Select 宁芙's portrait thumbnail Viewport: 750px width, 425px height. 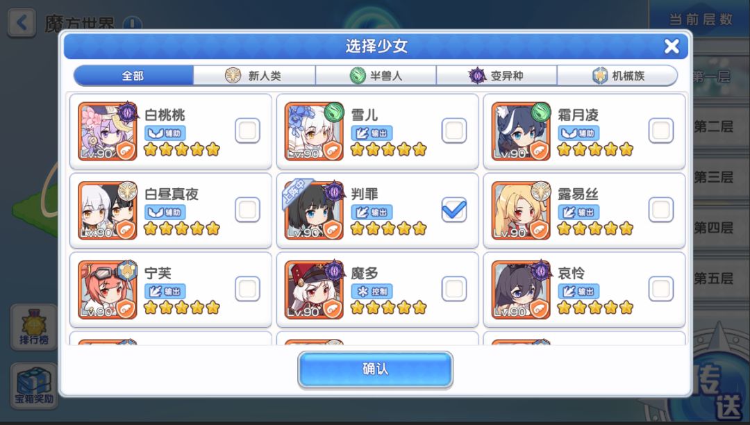coord(107,289)
